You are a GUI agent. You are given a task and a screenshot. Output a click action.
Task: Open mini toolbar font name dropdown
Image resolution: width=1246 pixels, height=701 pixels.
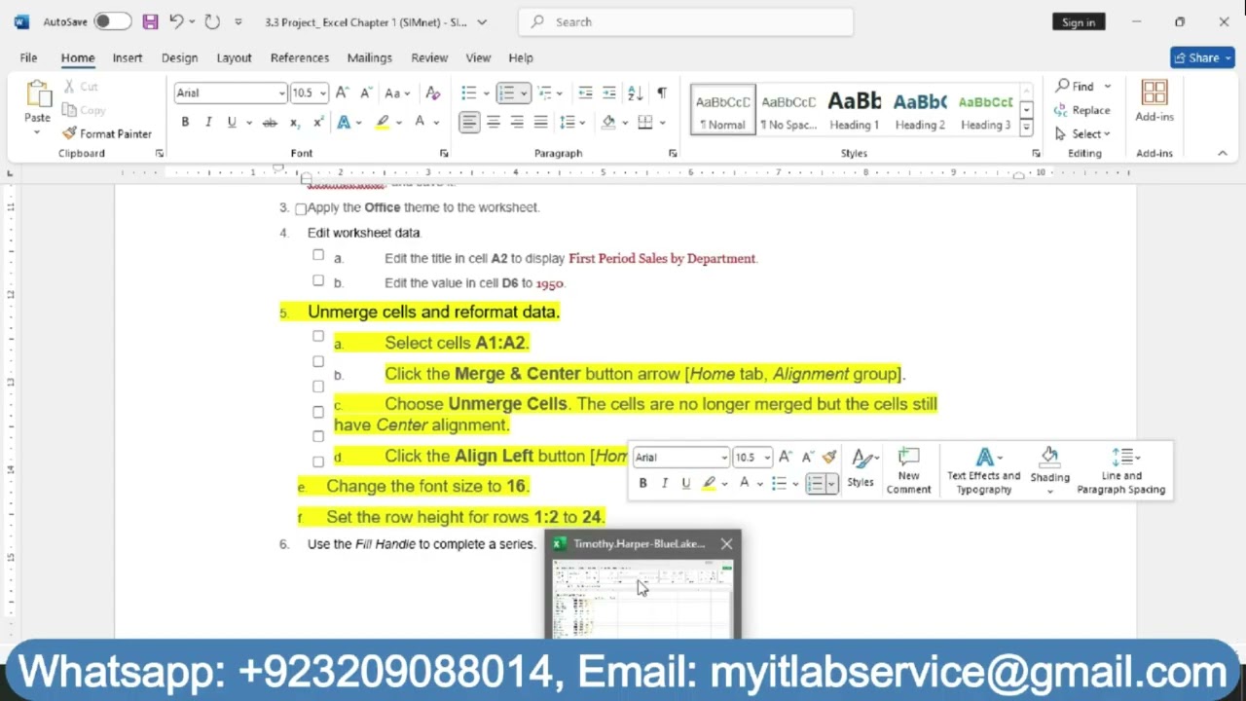coord(724,458)
